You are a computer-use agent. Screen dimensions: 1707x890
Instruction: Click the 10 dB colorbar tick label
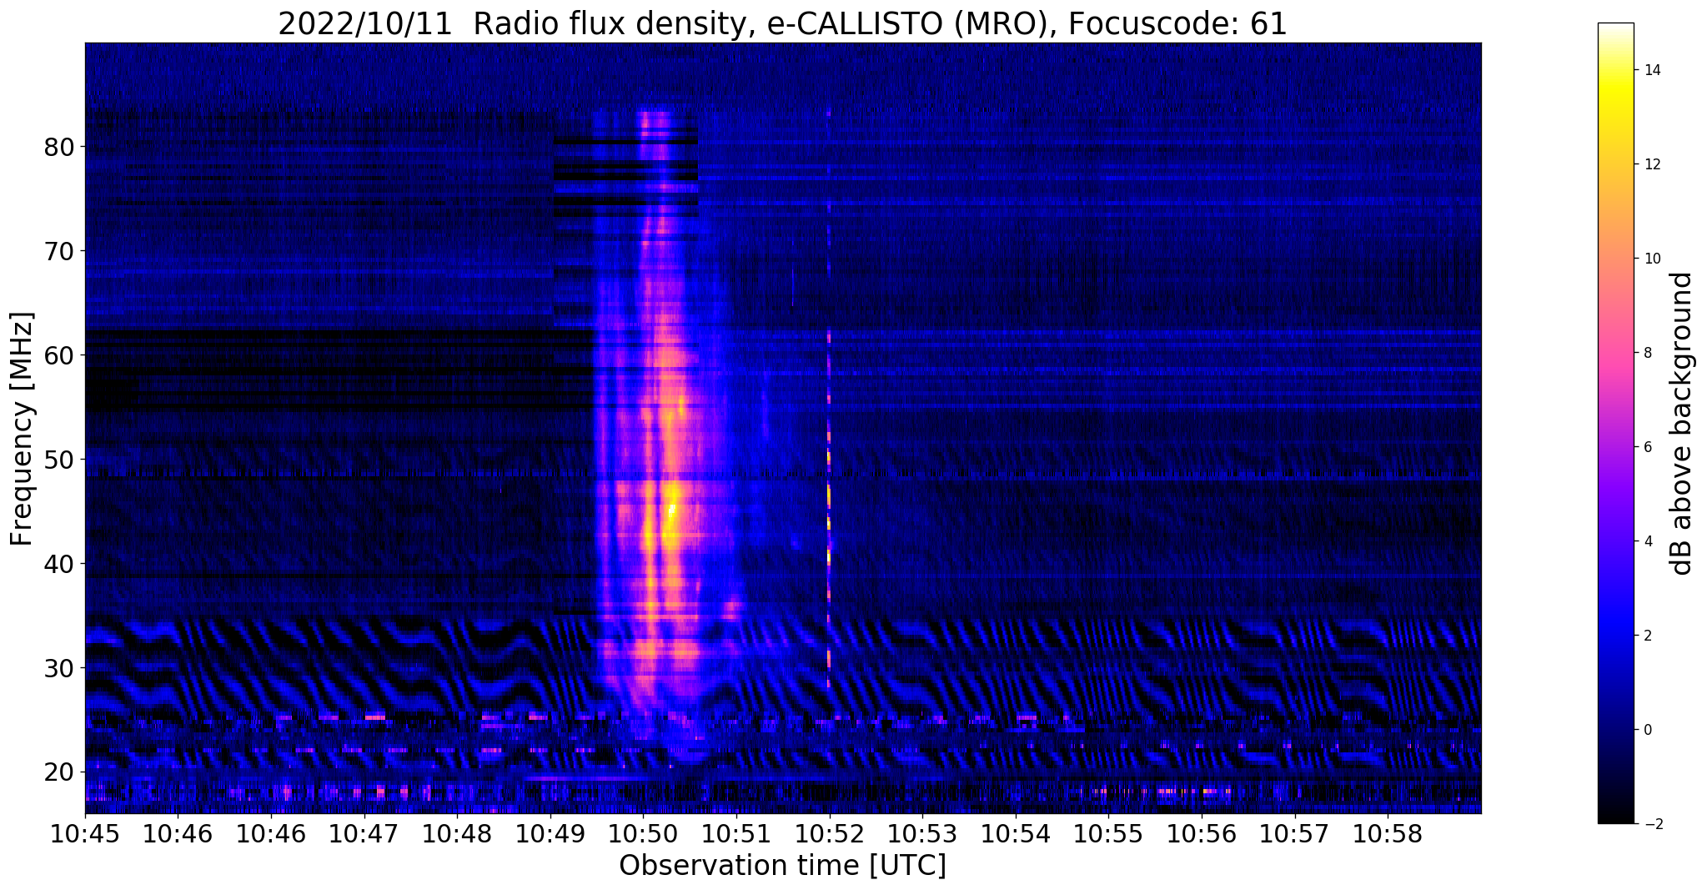(1651, 259)
